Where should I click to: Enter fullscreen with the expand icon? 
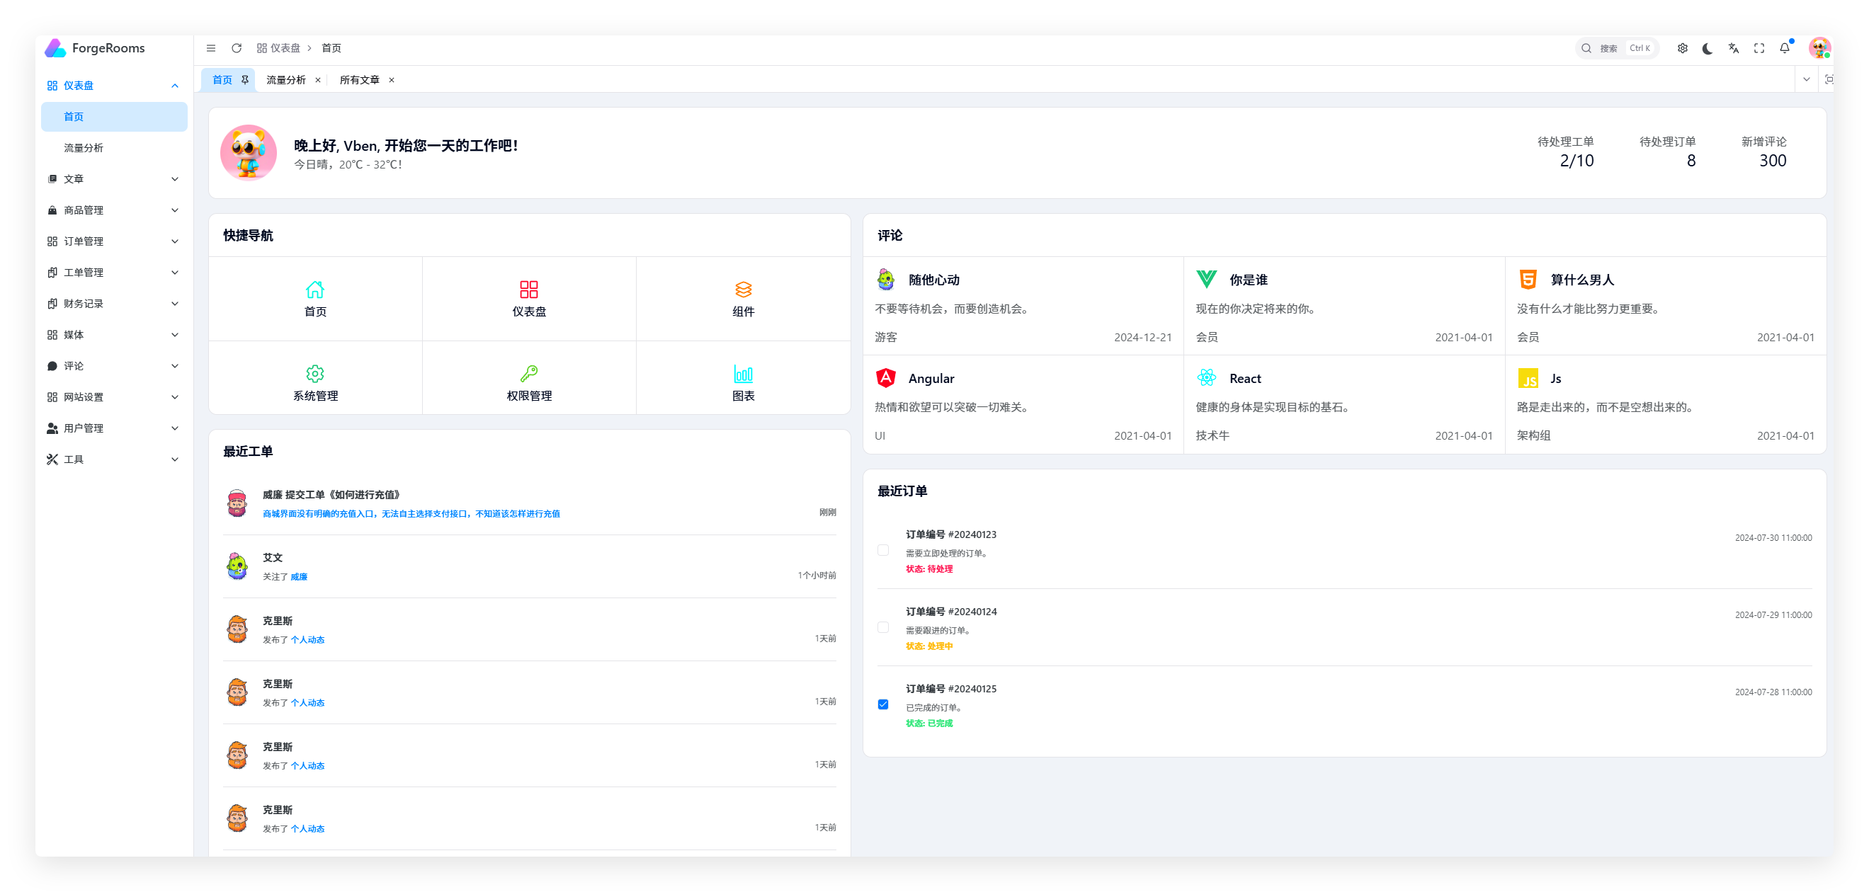coord(1759,48)
